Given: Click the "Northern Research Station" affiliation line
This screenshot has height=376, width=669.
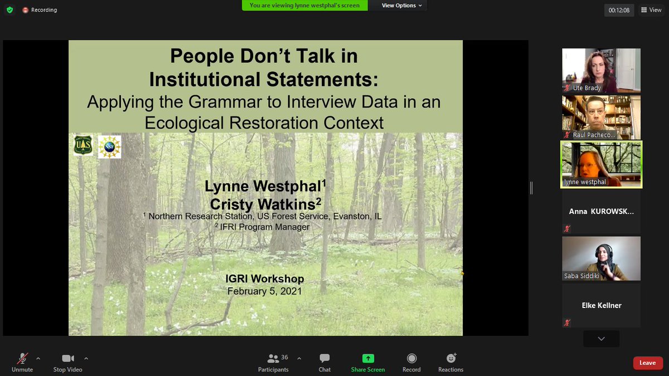Looking at the screenshot, I should pyautogui.click(x=262, y=216).
